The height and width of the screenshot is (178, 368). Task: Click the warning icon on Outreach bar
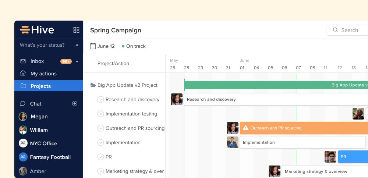tap(246, 128)
